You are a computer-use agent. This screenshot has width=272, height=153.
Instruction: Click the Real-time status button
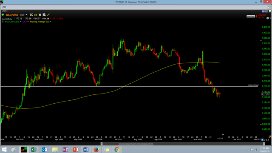pos(251,16)
